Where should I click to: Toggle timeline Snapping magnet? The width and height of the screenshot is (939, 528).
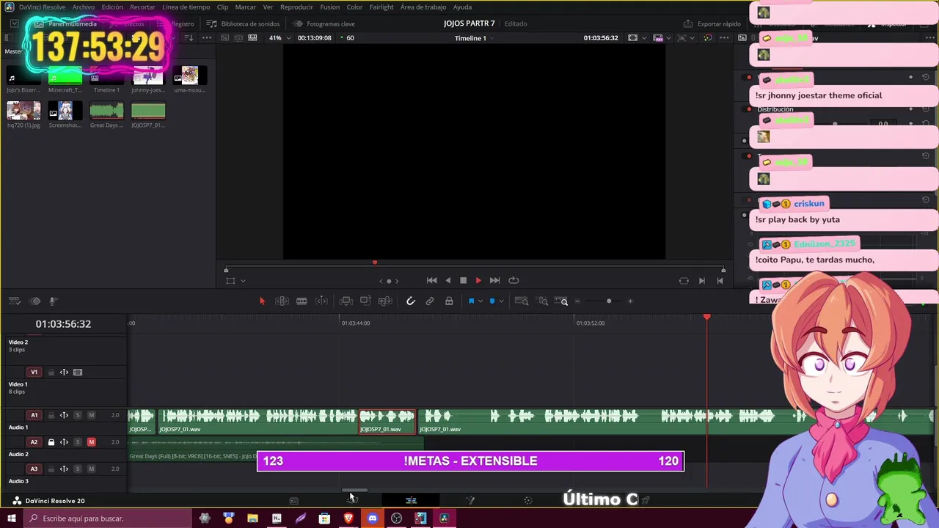[411, 301]
